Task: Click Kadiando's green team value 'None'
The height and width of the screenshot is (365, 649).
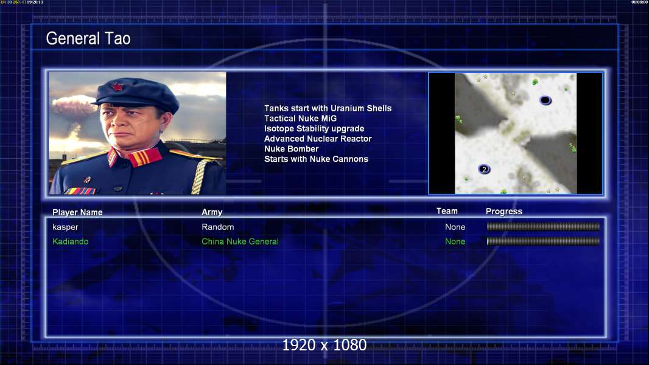Action: tap(455, 242)
